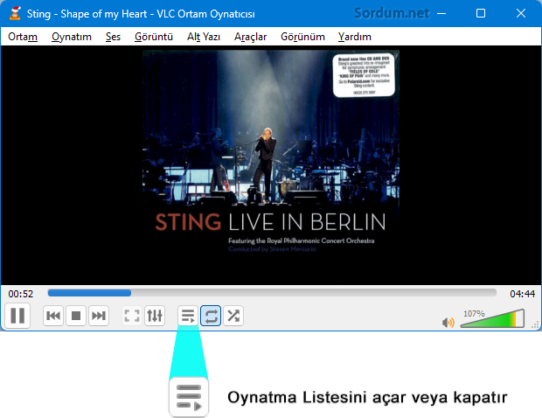Close the VLC window
Viewport: 542px width, 418px height.
[x=520, y=13]
